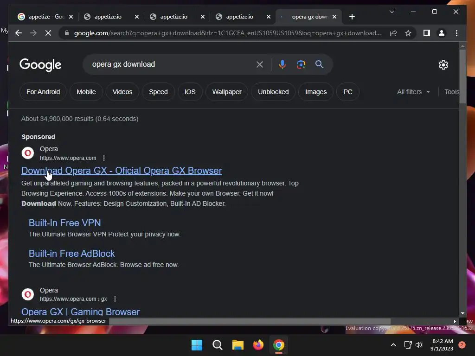Open Chrome profile menu
The height and width of the screenshot is (356, 475).
442,33
